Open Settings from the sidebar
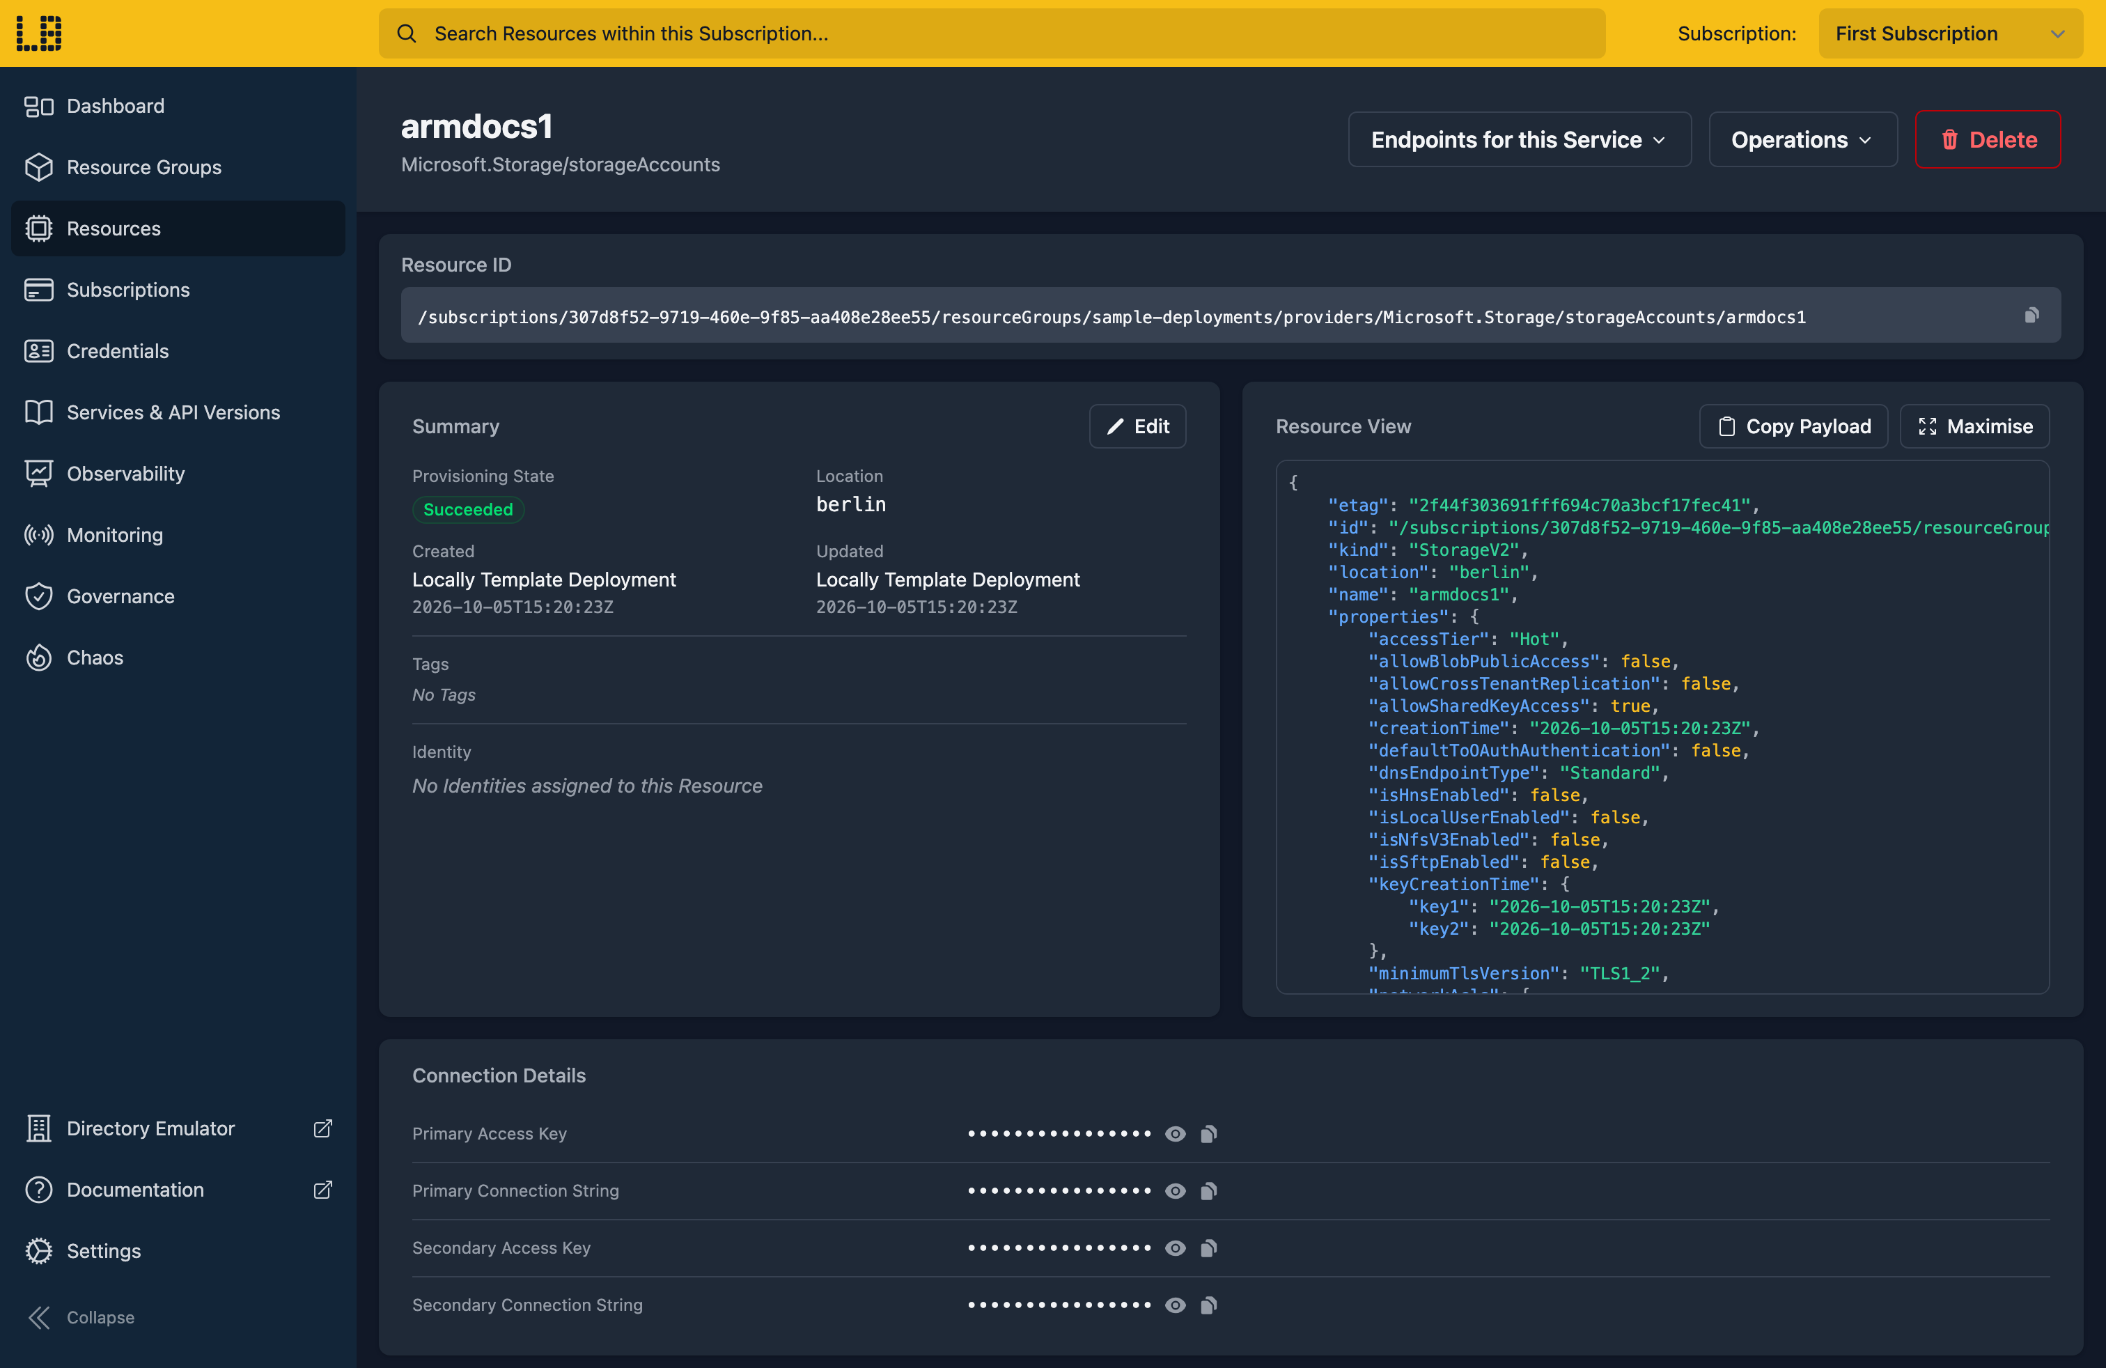Image resolution: width=2106 pixels, height=1368 pixels. (x=178, y=1251)
